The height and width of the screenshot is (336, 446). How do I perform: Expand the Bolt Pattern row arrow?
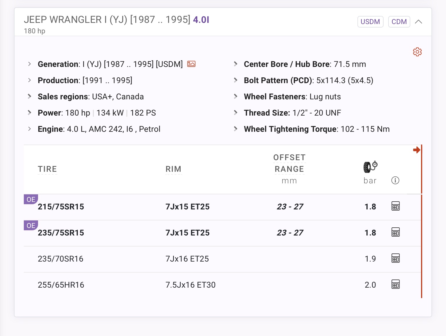click(235, 80)
